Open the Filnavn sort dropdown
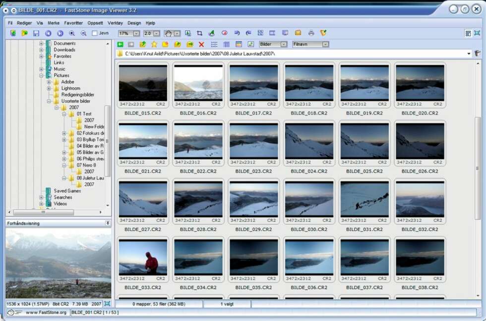486x321 pixels. coord(325,45)
